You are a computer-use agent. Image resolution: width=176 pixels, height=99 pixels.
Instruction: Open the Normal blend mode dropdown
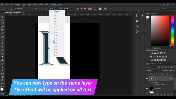[x=154, y=71]
